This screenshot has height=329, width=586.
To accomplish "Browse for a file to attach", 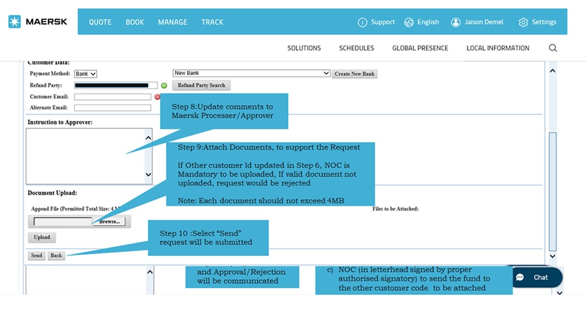I will pos(109,221).
